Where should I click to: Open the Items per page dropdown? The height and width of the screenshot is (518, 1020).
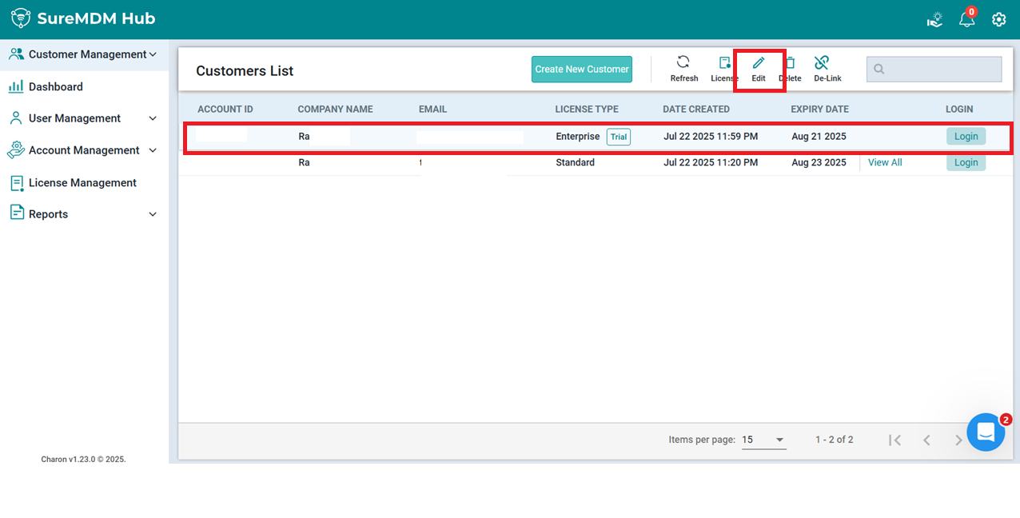763,440
